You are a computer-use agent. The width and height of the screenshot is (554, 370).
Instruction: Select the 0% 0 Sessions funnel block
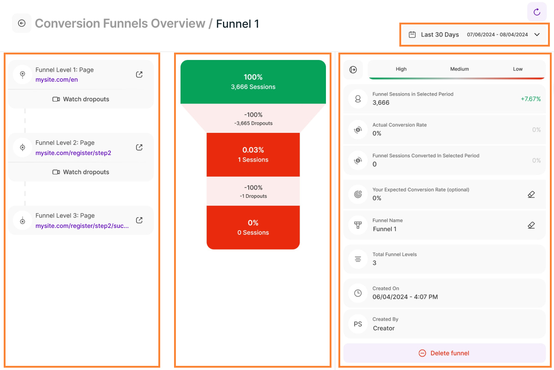(x=253, y=227)
